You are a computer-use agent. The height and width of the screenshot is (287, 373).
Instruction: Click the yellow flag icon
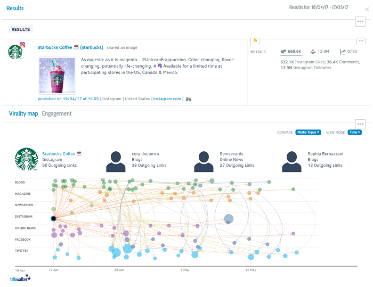point(255,41)
